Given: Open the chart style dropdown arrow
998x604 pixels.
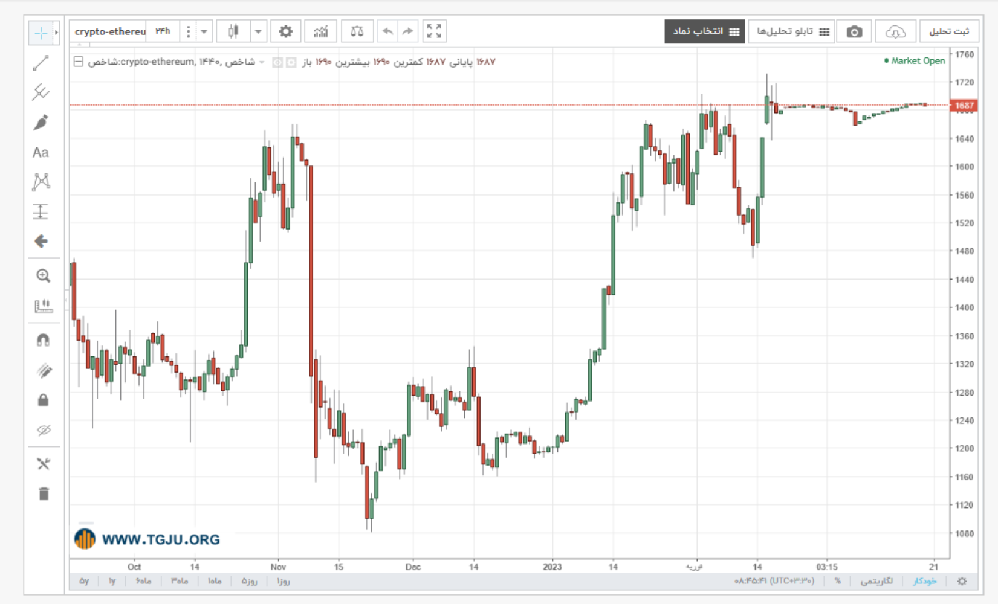Looking at the screenshot, I should [258, 31].
